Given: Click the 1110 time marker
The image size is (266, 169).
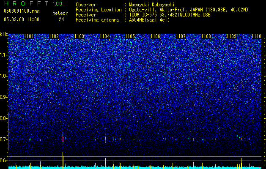Looking at the screenshot, I should coord(257,36).
